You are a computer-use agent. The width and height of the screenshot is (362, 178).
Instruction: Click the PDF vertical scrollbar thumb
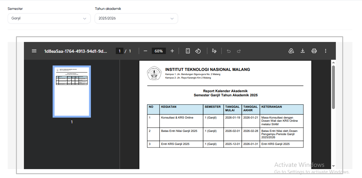point(333,87)
